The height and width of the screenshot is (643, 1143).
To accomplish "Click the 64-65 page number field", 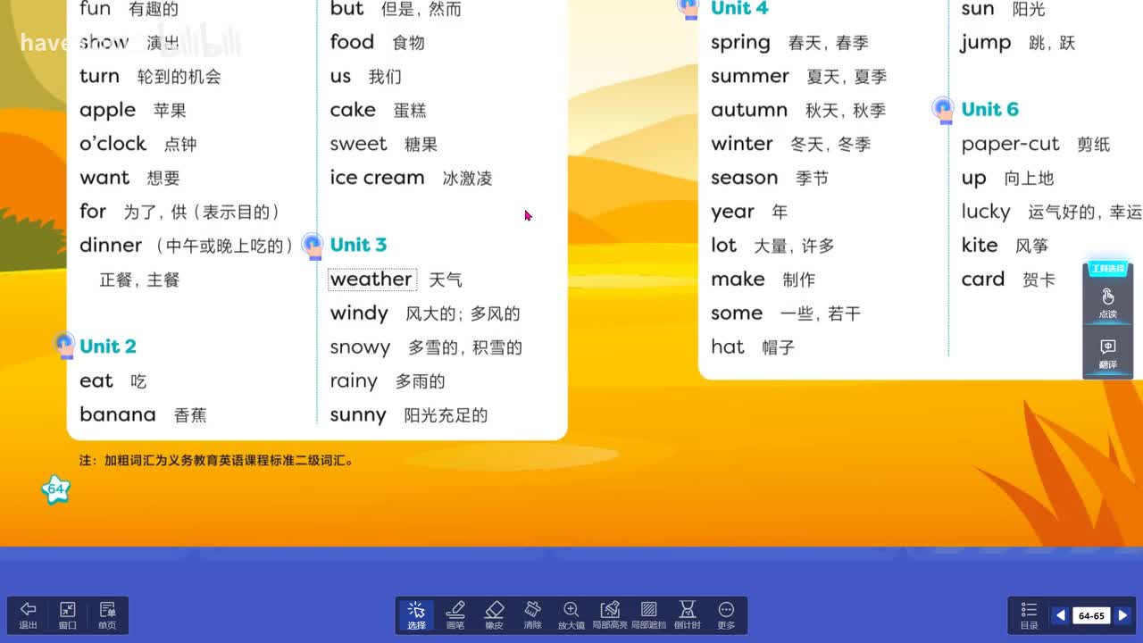I will pyautogui.click(x=1091, y=615).
